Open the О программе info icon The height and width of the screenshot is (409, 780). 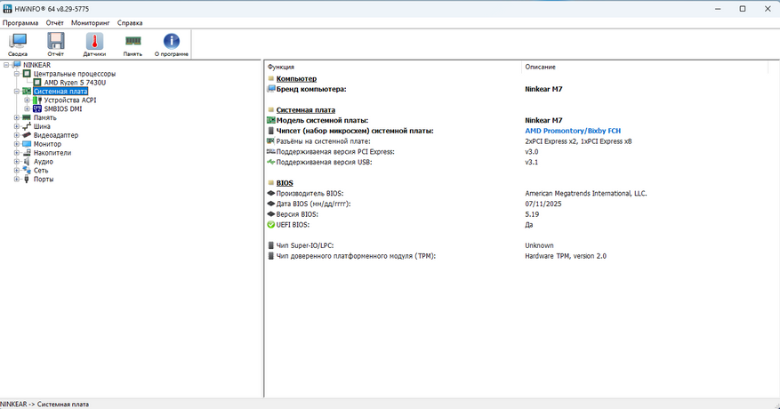tap(171, 41)
